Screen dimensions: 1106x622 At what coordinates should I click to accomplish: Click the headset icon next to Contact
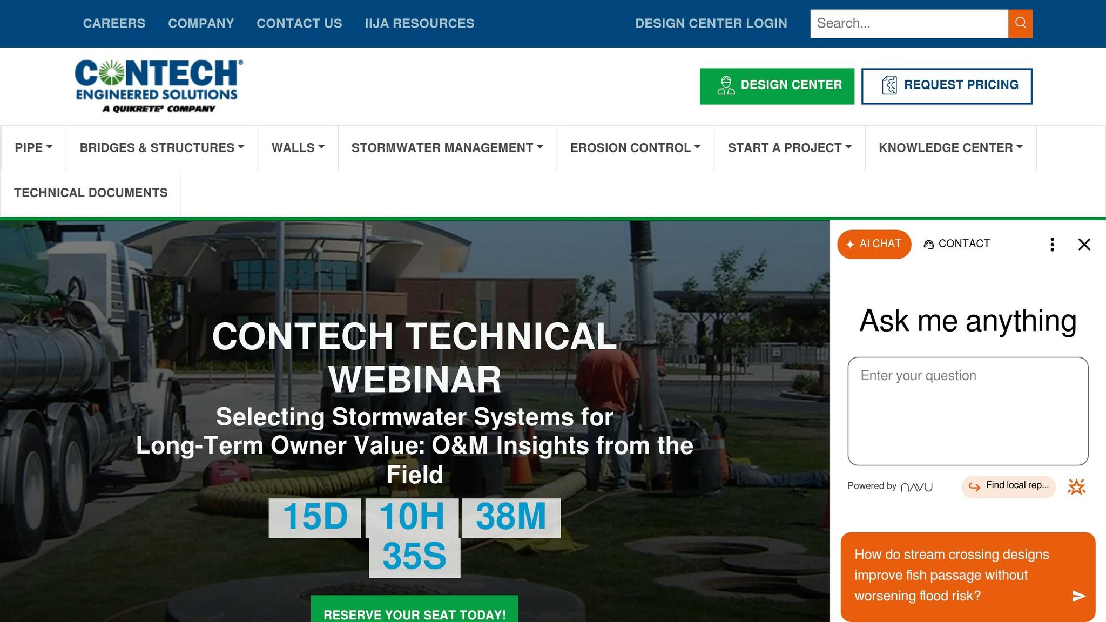tap(928, 244)
